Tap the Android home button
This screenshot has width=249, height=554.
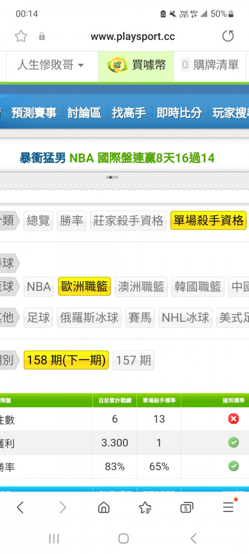123,538
